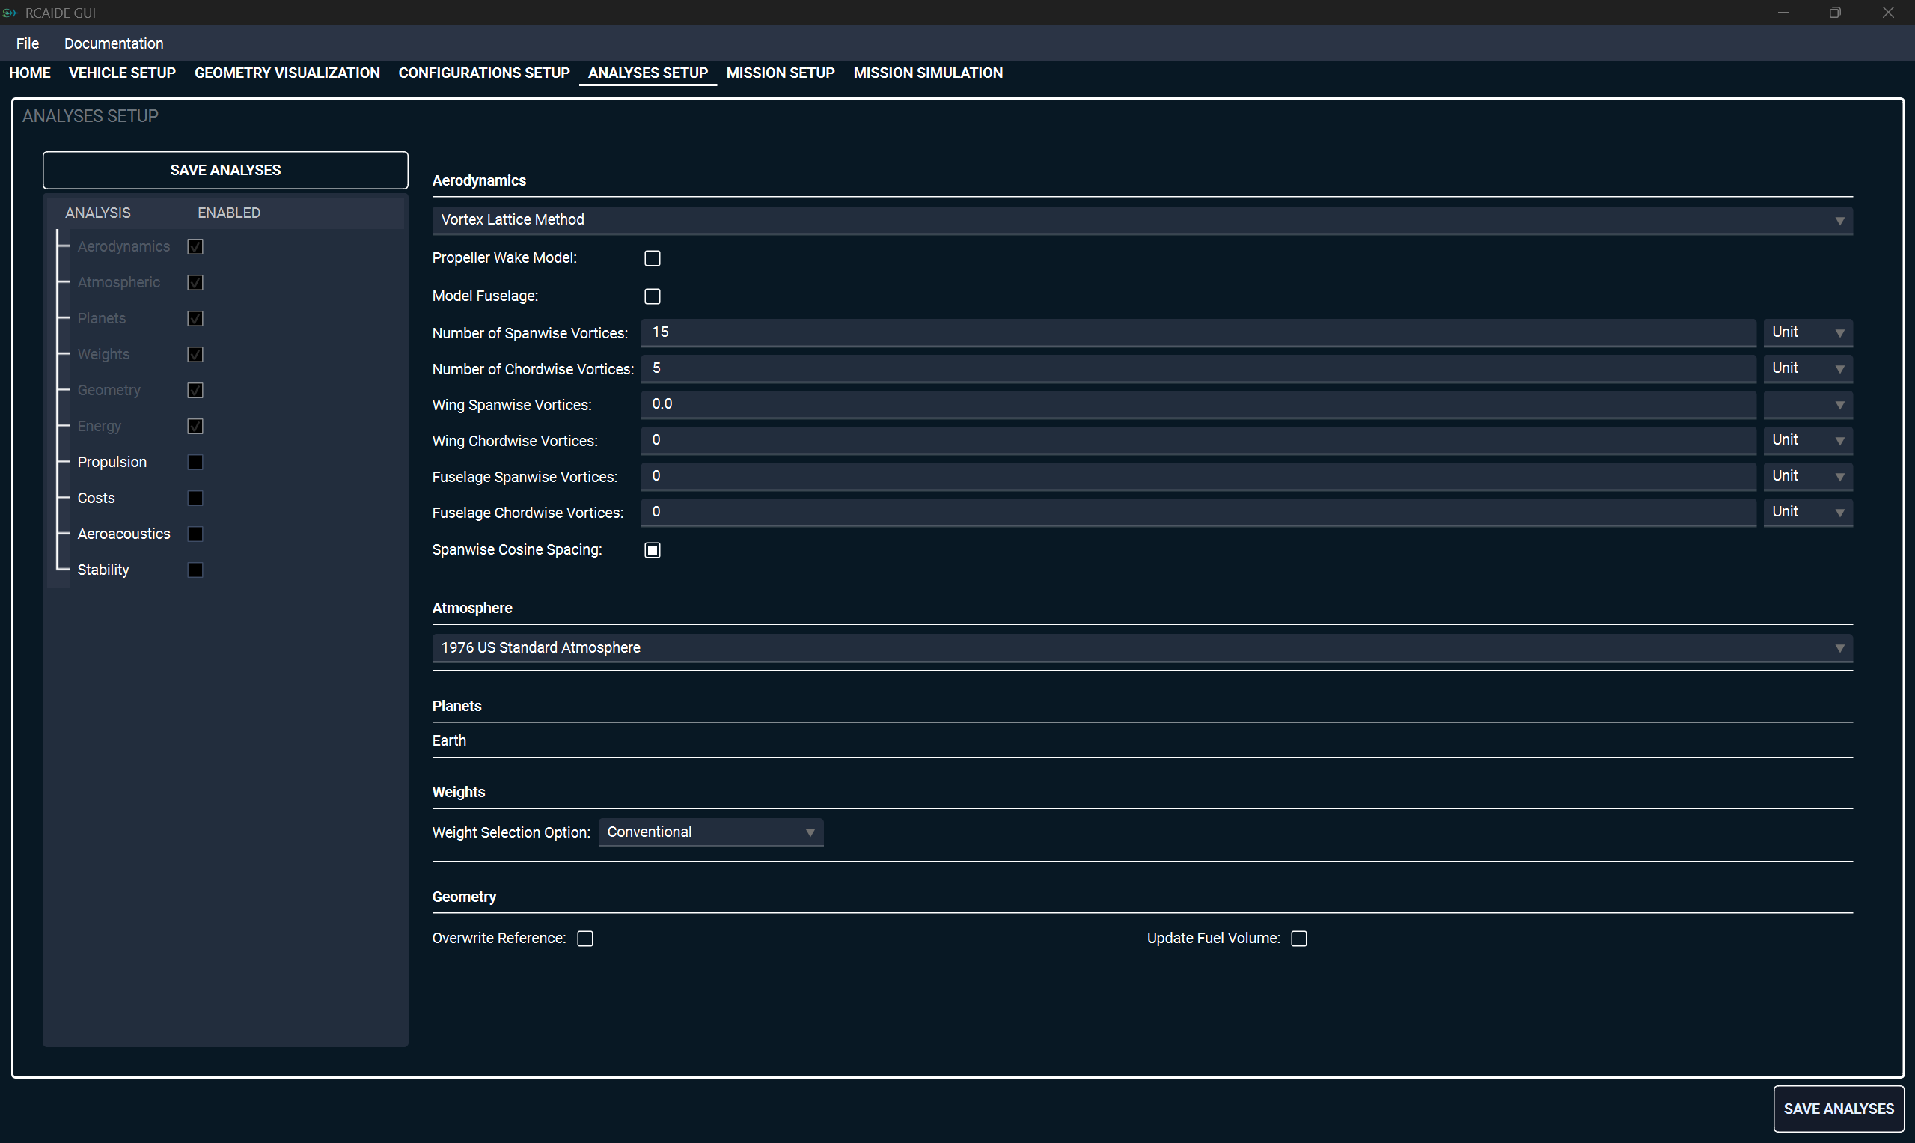This screenshot has width=1915, height=1143.
Task: Switch to the HOME tab
Action: 30,73
